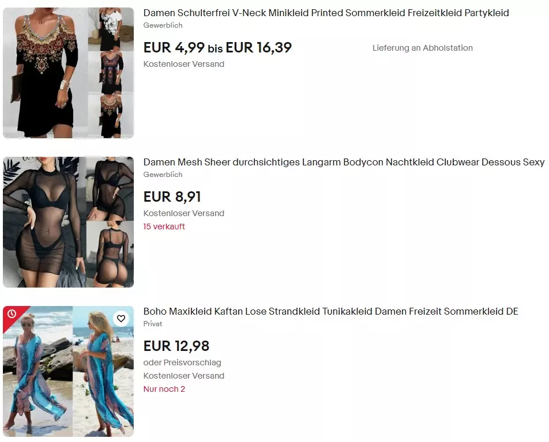Screen dimensions: 549x442
Task: Click the white floral dress small thumbnail
Action: [111, 29]
